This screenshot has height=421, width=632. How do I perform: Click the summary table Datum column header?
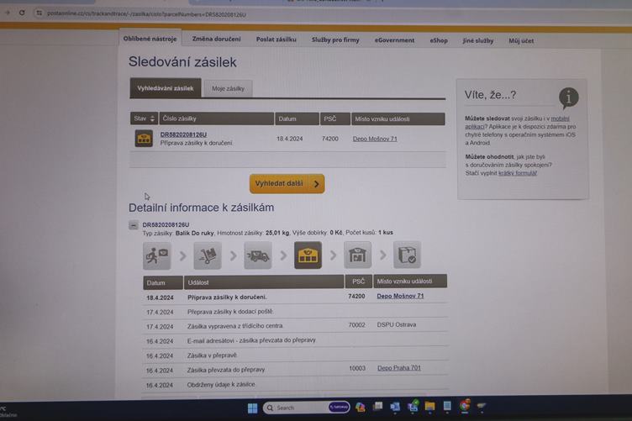(x=297, y=118)
